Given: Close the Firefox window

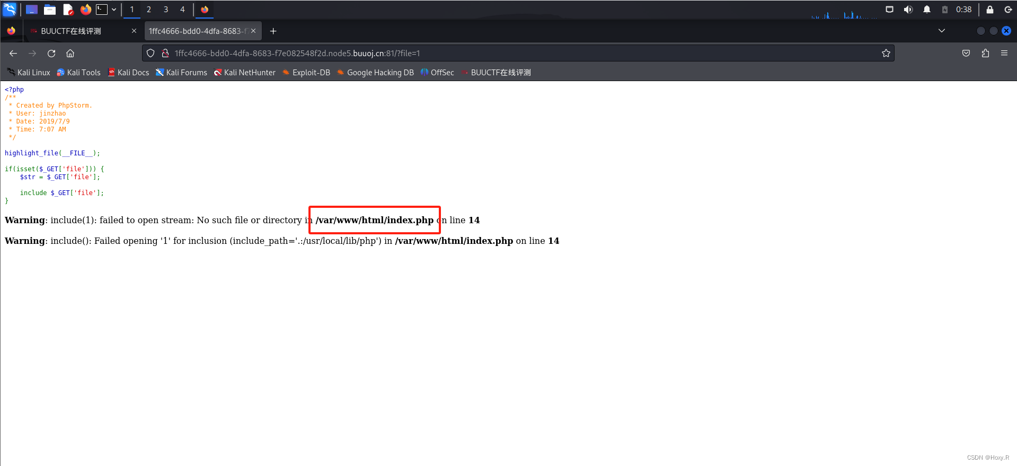Looking at the screenshot, I should [x=1006, y=31].
